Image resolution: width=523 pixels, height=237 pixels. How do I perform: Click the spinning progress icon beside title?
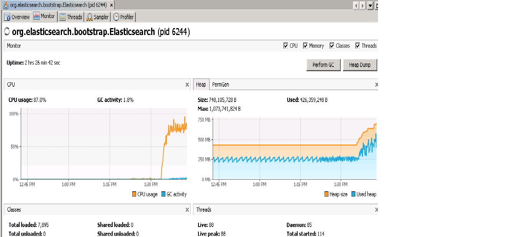tap(7, 32)
